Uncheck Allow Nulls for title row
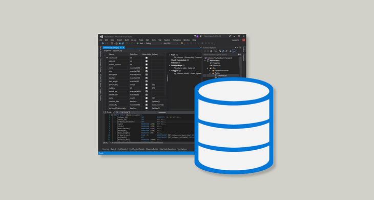The height and width of the screenshot is (200, 374). (147, 71)
